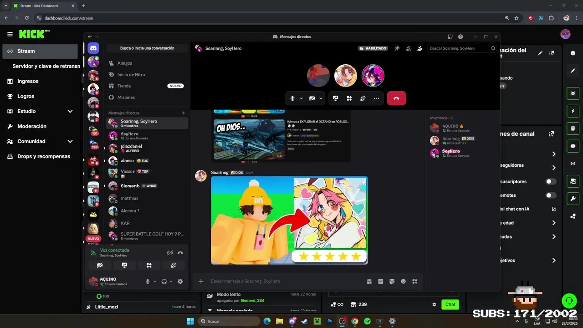Click the Windows taskbar Buscar search box
The image size is (583, 328).
[229, 321]
